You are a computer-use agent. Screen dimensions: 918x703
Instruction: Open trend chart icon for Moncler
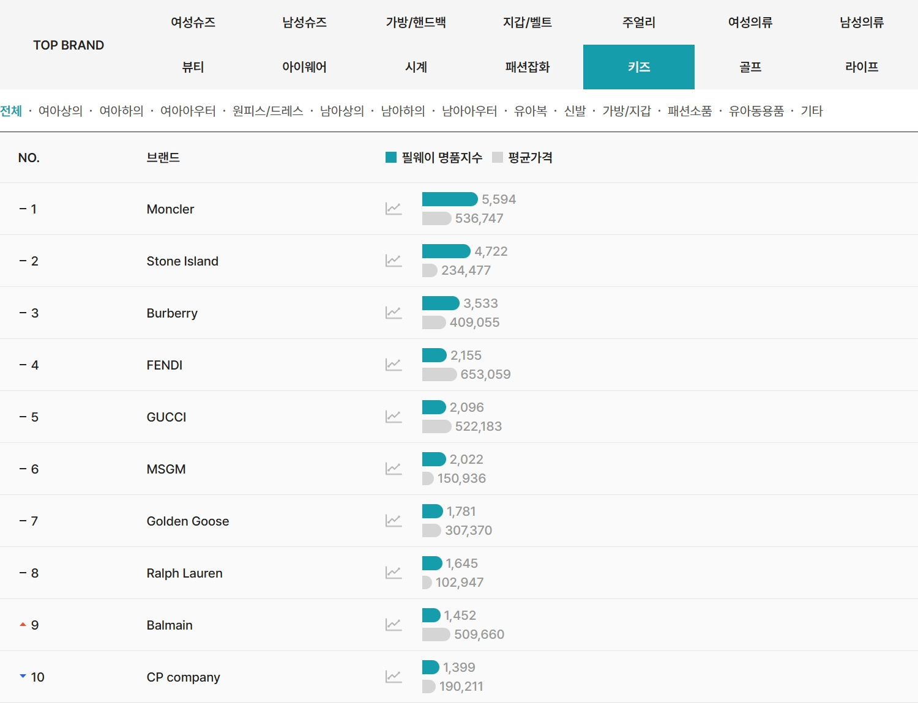click(x=394, y=209)
